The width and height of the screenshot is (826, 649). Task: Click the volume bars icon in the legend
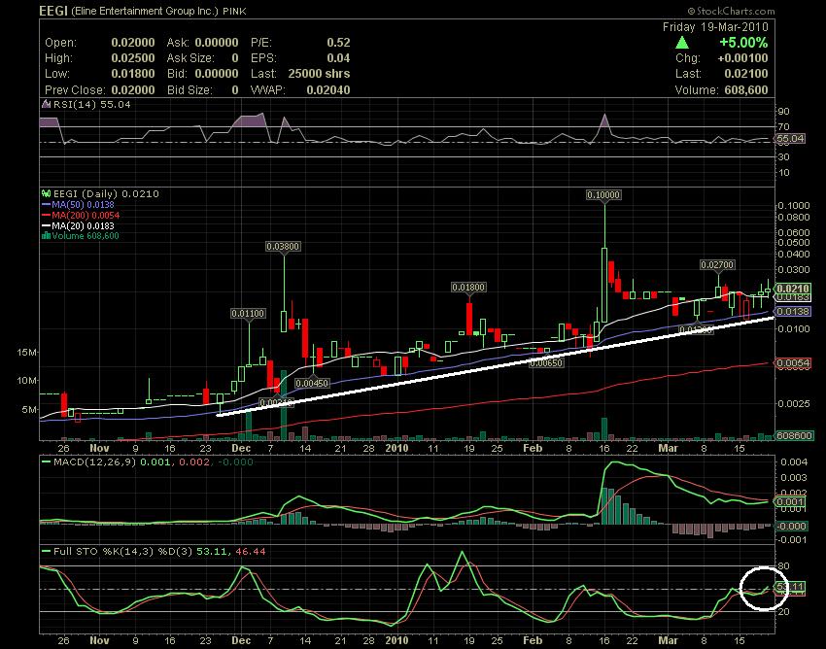coord(46,236)
